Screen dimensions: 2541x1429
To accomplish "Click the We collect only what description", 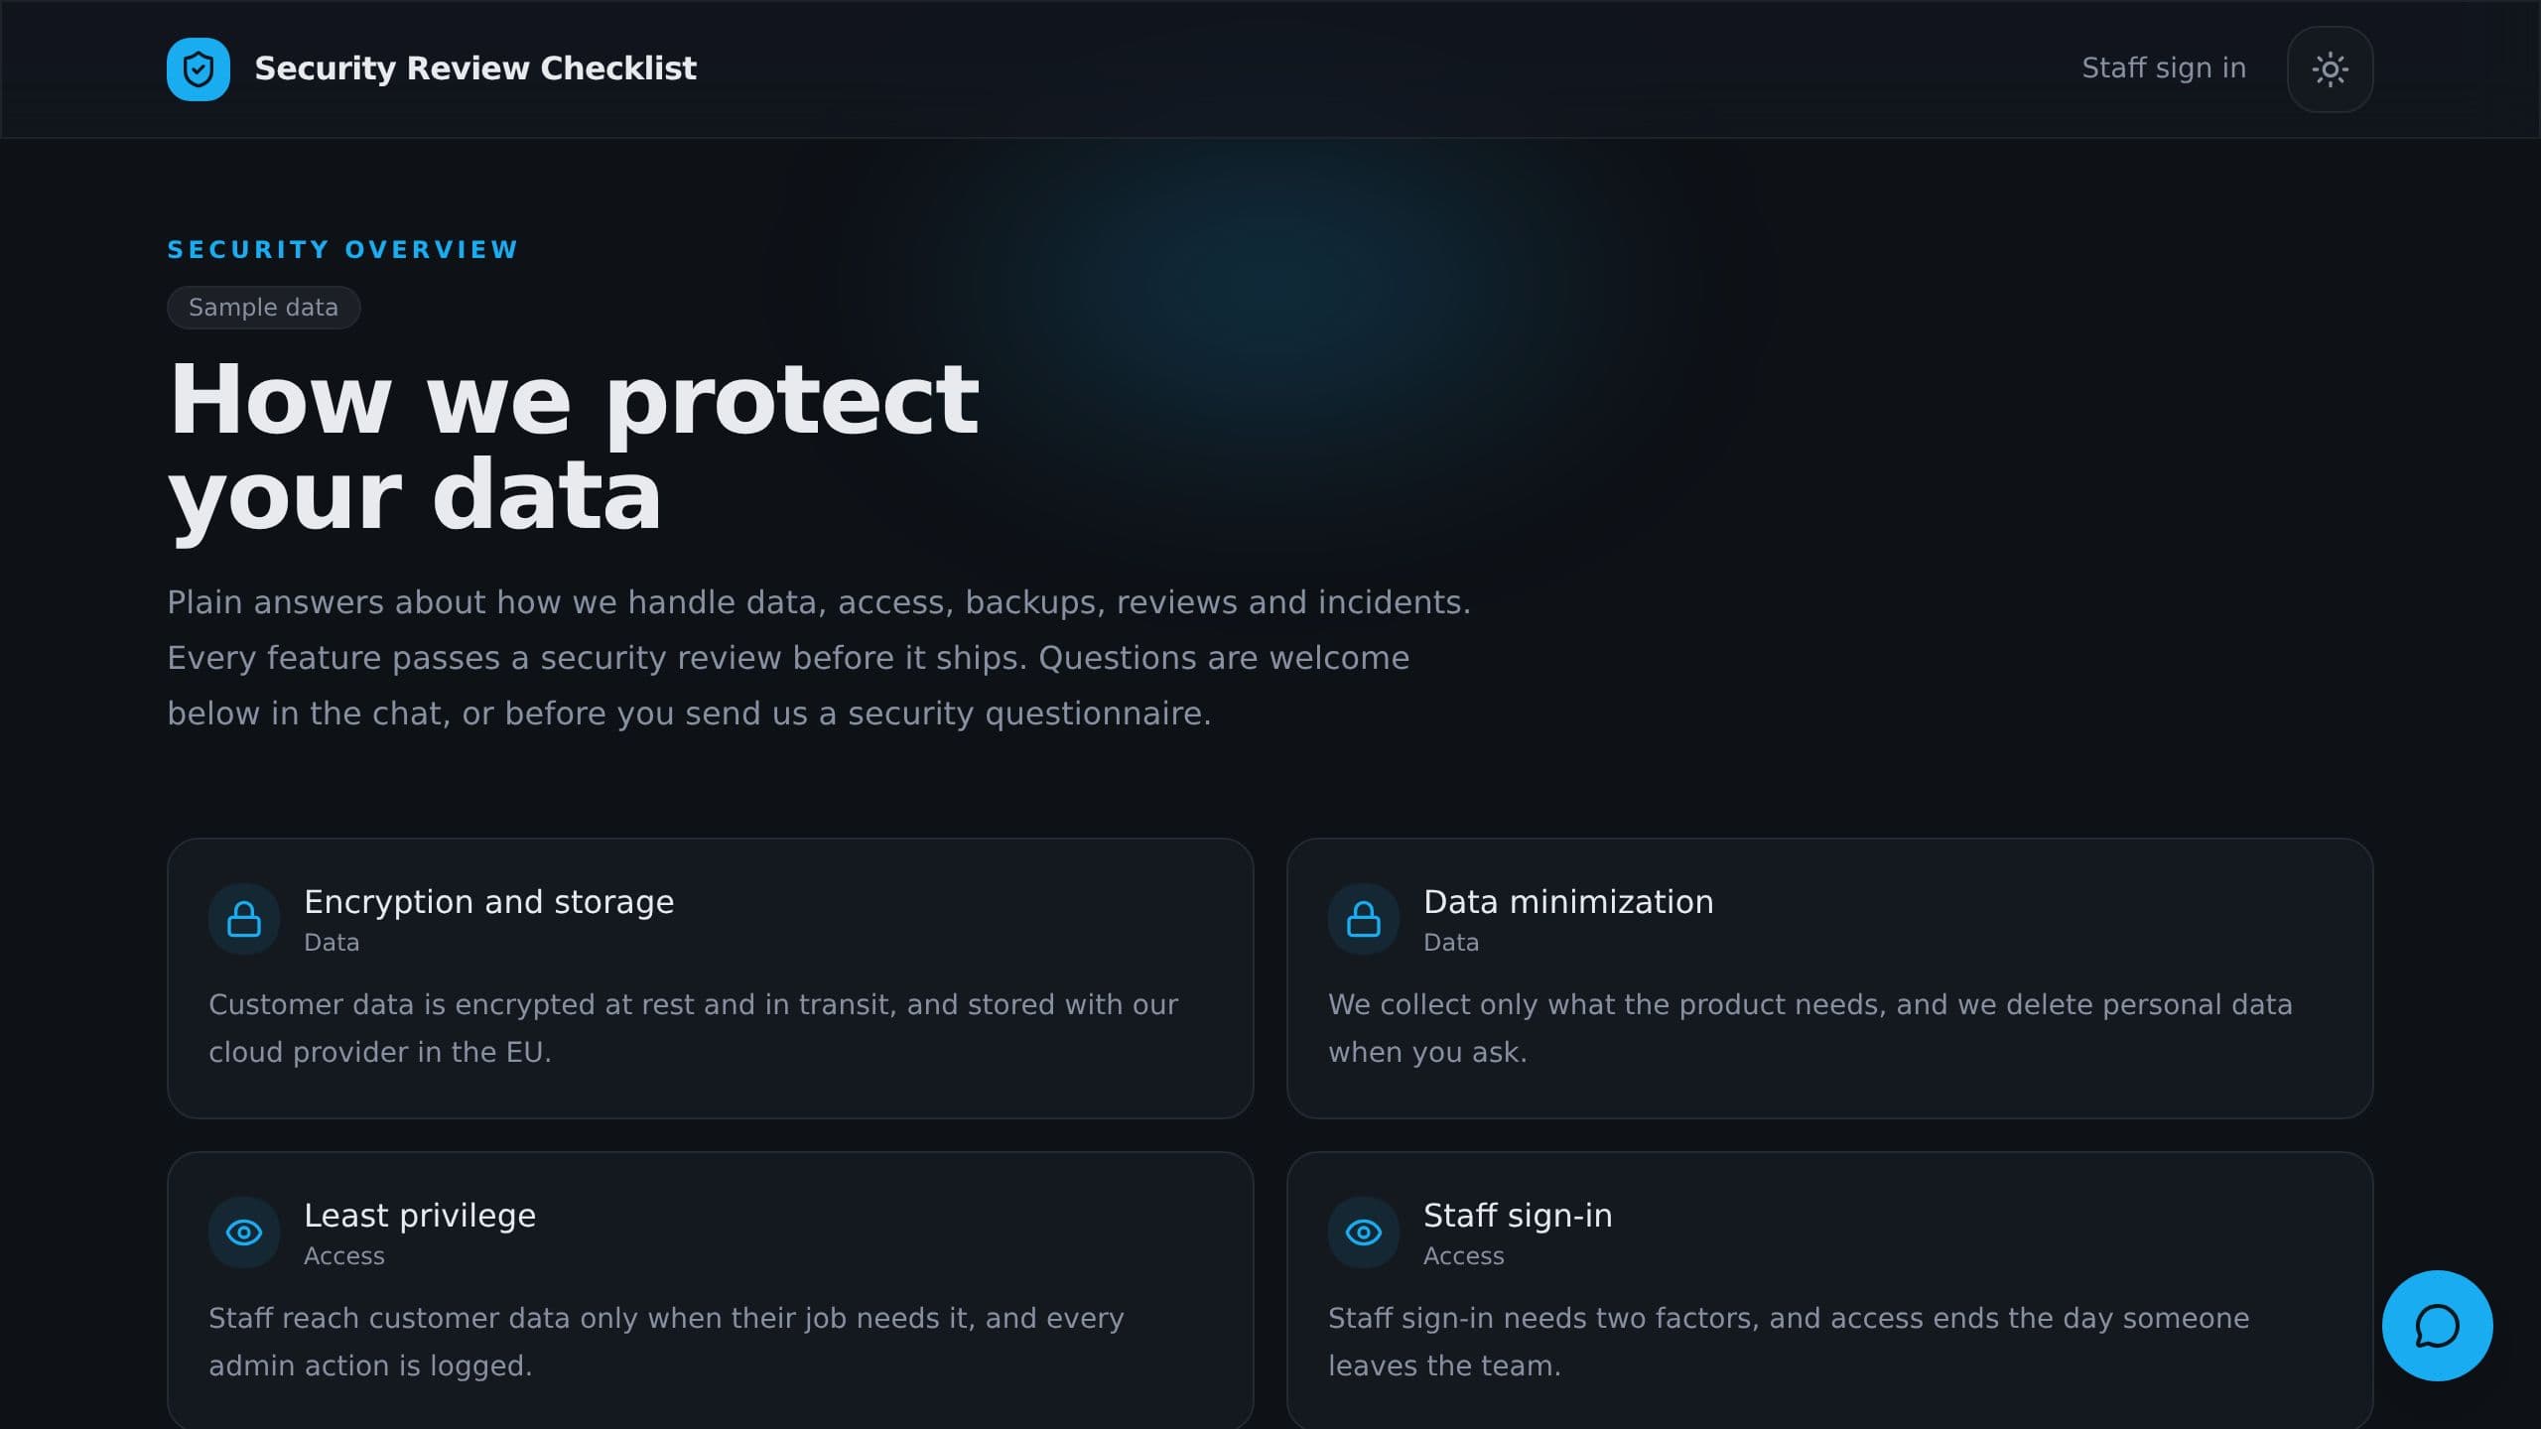I will pyautogui.click(x=1810, y=1028).
